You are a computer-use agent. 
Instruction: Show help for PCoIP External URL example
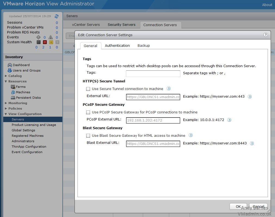[229, 120]
